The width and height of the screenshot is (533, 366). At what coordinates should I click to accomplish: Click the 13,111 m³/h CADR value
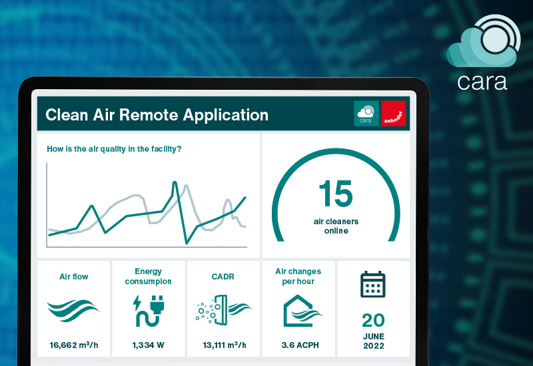223,345
